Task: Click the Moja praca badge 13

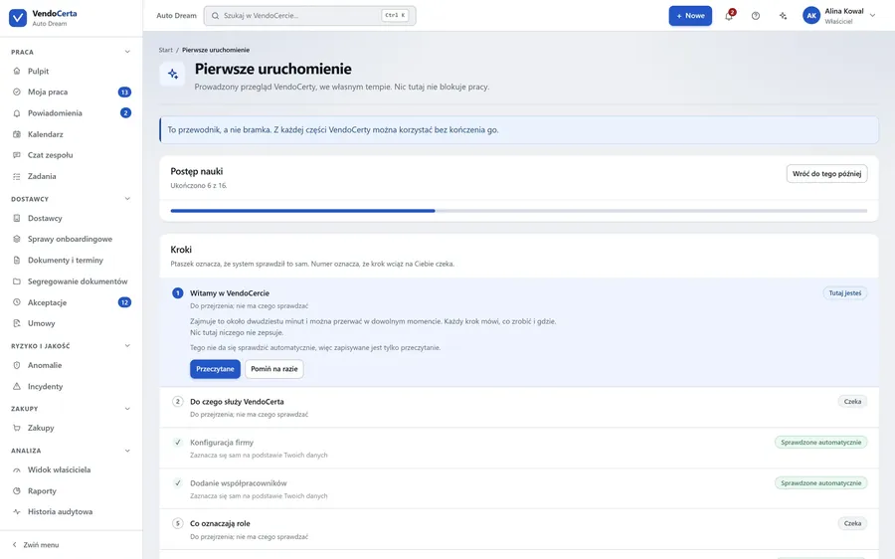Action: pyautogui.click(x=124, y=92)
